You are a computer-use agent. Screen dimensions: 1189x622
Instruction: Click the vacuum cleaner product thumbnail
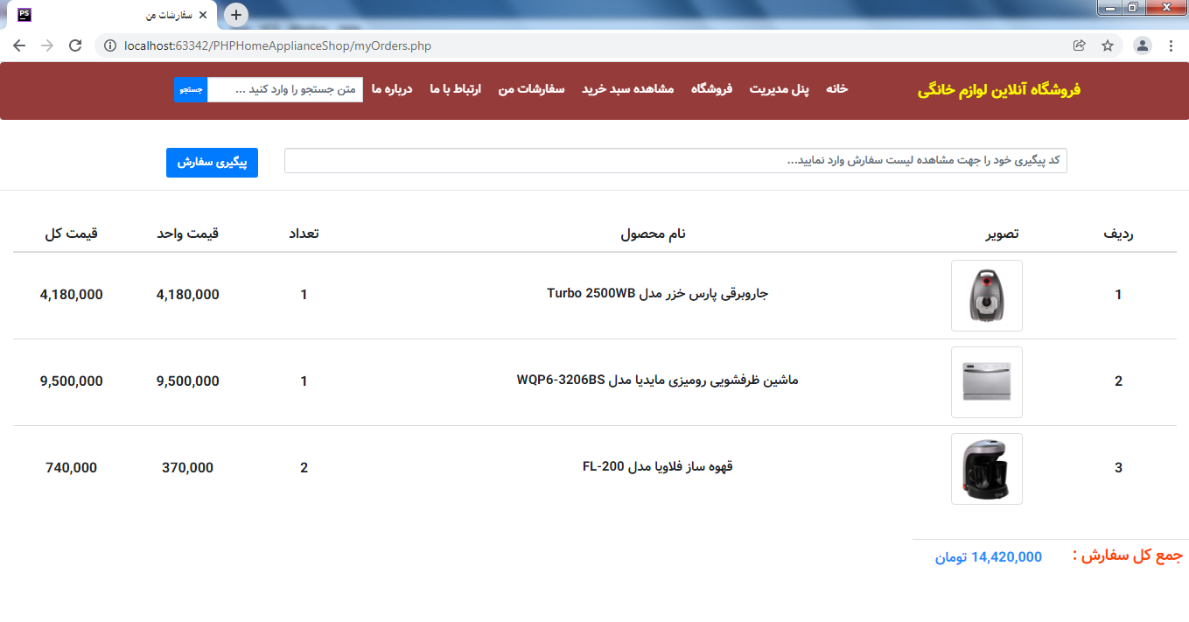coord(986,296)
